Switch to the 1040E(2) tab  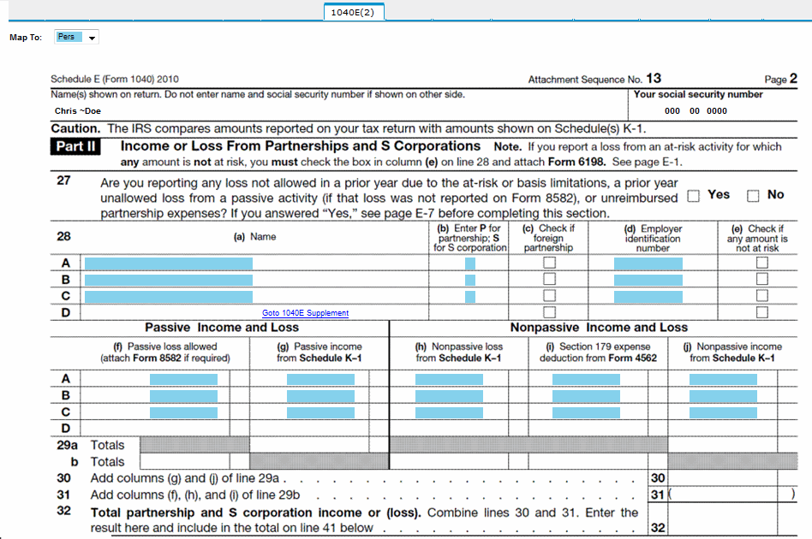(354, 12)
